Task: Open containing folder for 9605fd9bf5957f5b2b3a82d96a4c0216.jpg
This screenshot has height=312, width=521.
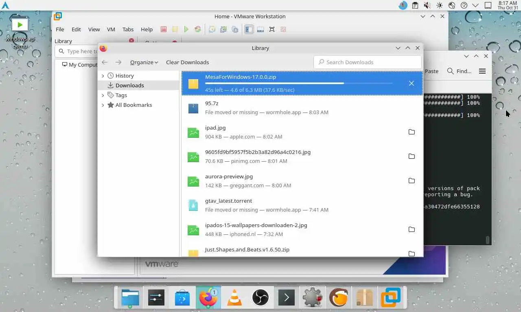Action: click(412, 156)
